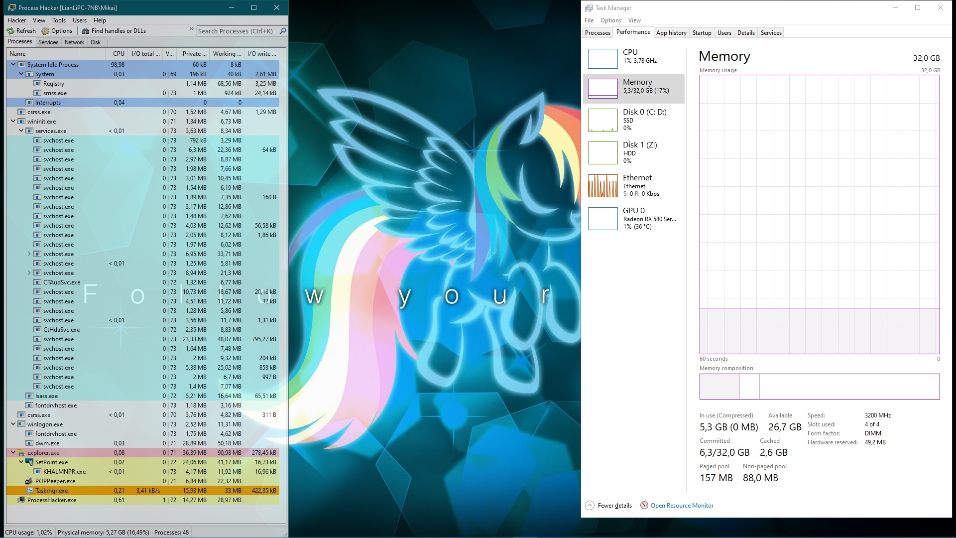Collapse the winlogon.exe tree node

click(x=13, y=424)
